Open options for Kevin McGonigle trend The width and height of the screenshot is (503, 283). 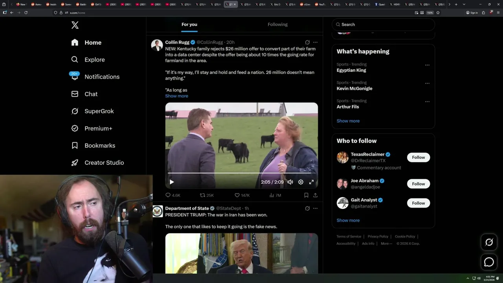(427, 83)
